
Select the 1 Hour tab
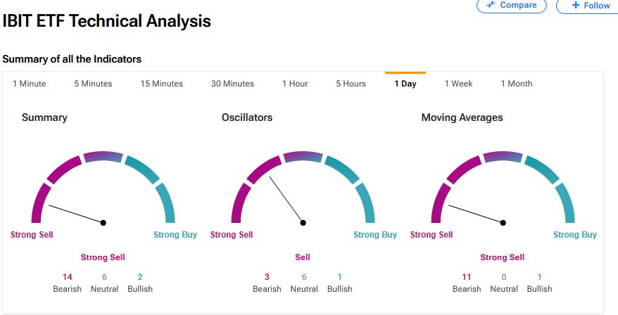[295, 84]
